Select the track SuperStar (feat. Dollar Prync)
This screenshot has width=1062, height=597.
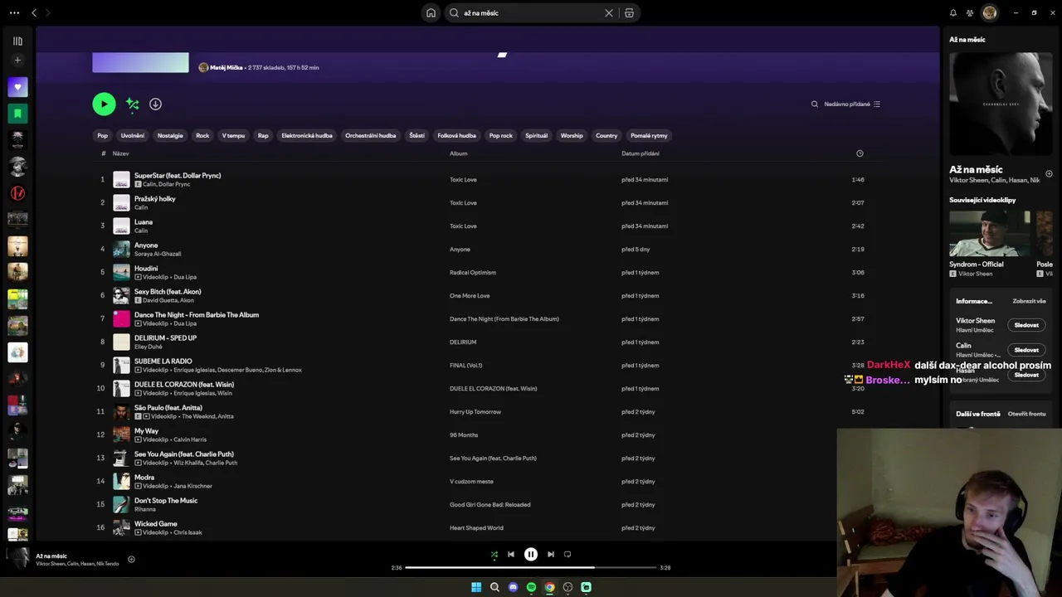[x=178, y=175]
